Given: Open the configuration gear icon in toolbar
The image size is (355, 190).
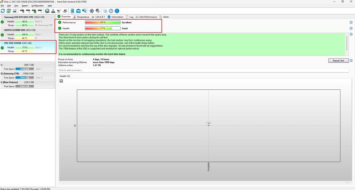Looking at the screenshot, I should [x=92, y=11].
